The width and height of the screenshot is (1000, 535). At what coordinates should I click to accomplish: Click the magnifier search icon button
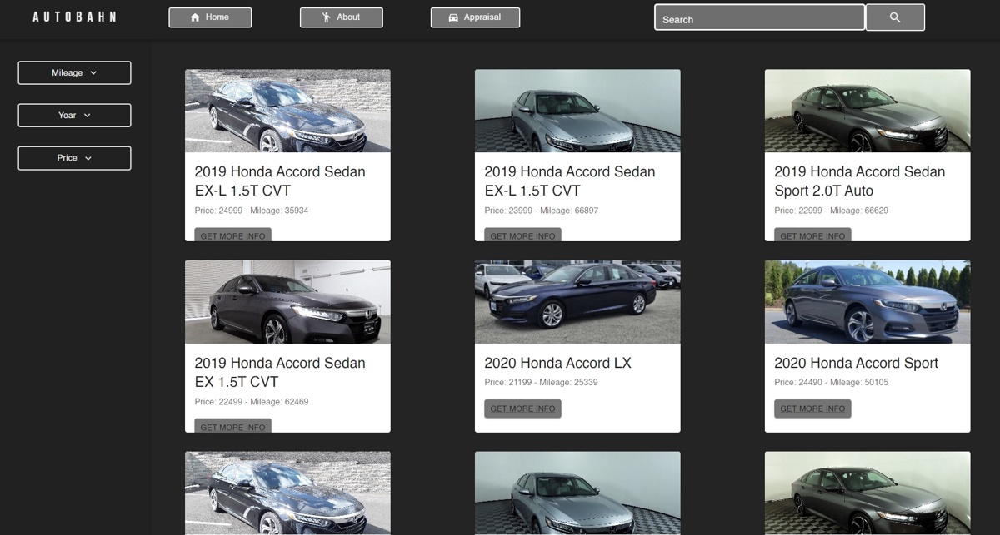click(895, 17)
